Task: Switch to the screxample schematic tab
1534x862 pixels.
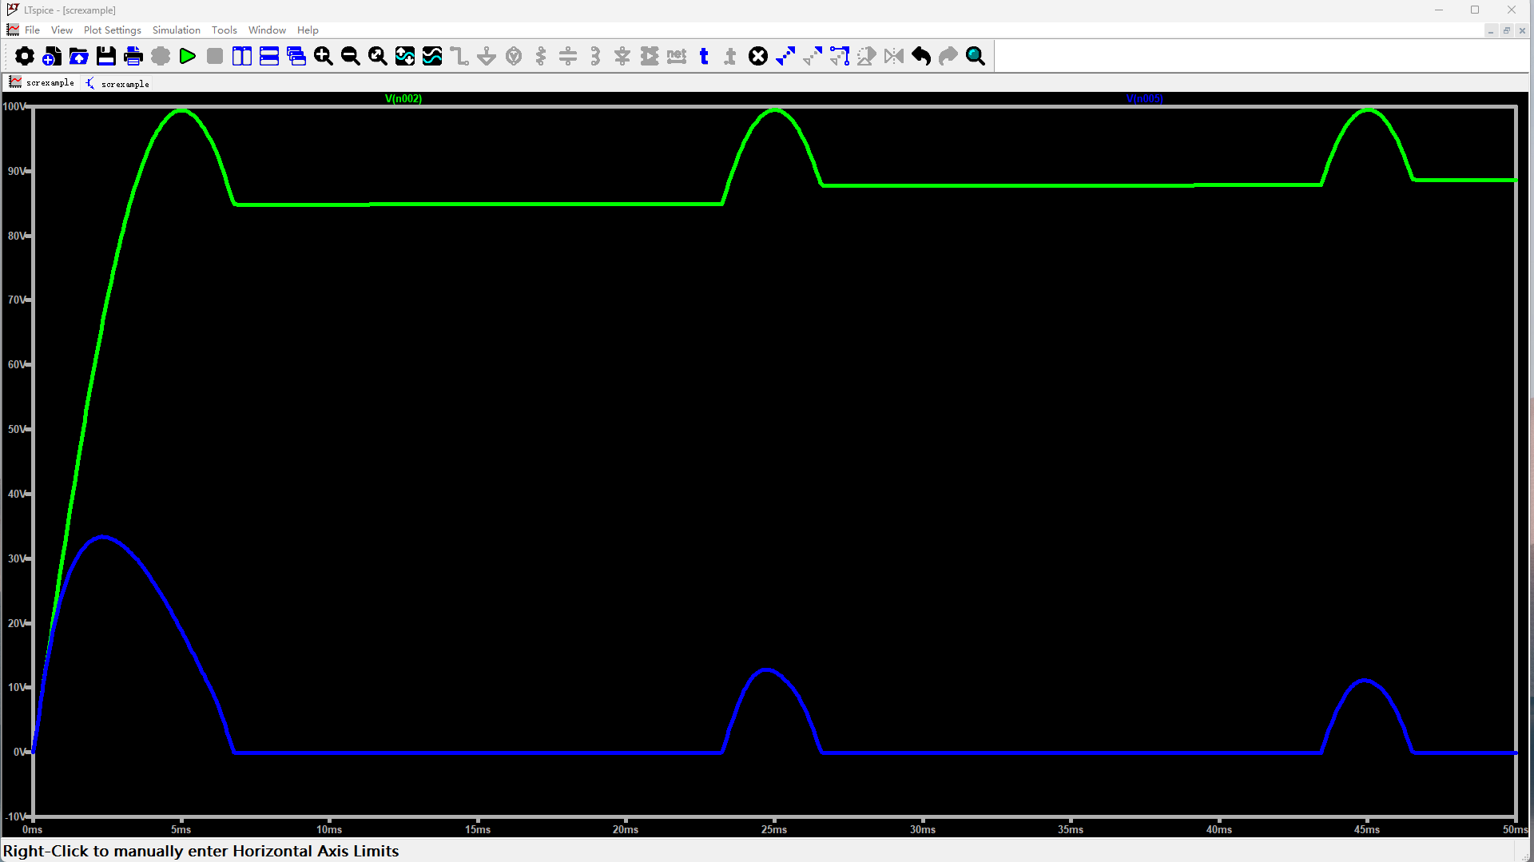Action: (117, 83)
